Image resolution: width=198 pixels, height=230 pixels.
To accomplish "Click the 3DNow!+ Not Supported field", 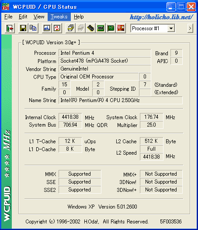I will click(161, 190).
